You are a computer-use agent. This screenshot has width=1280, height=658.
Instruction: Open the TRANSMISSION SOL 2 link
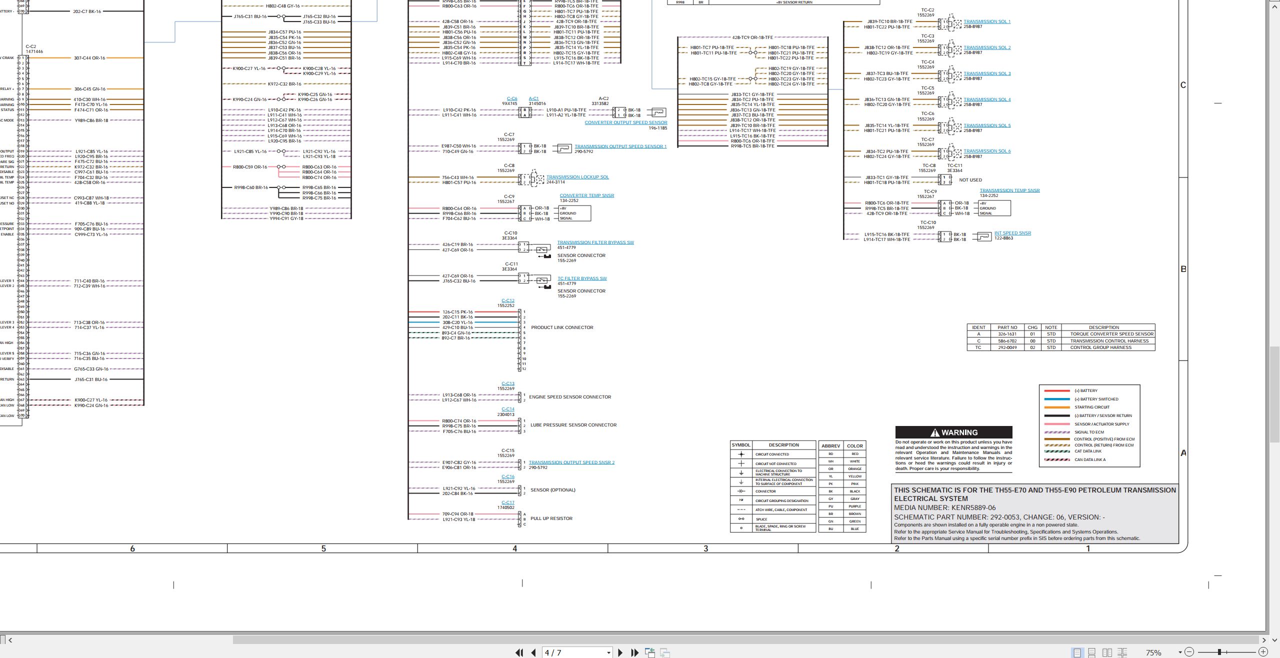click(x=987, y=47)
